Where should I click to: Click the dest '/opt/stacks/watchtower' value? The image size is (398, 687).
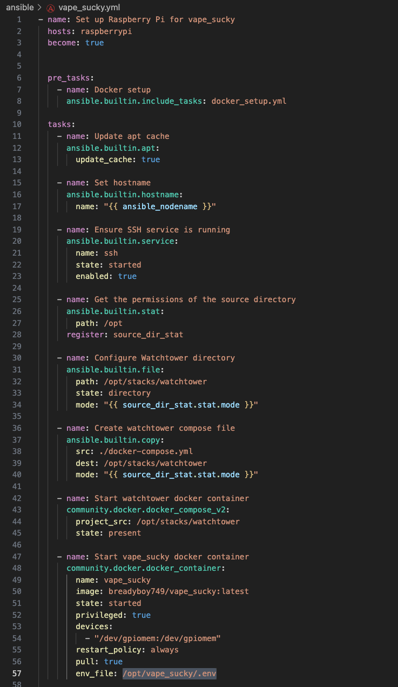pyautogui.click(x=155, y=463)
